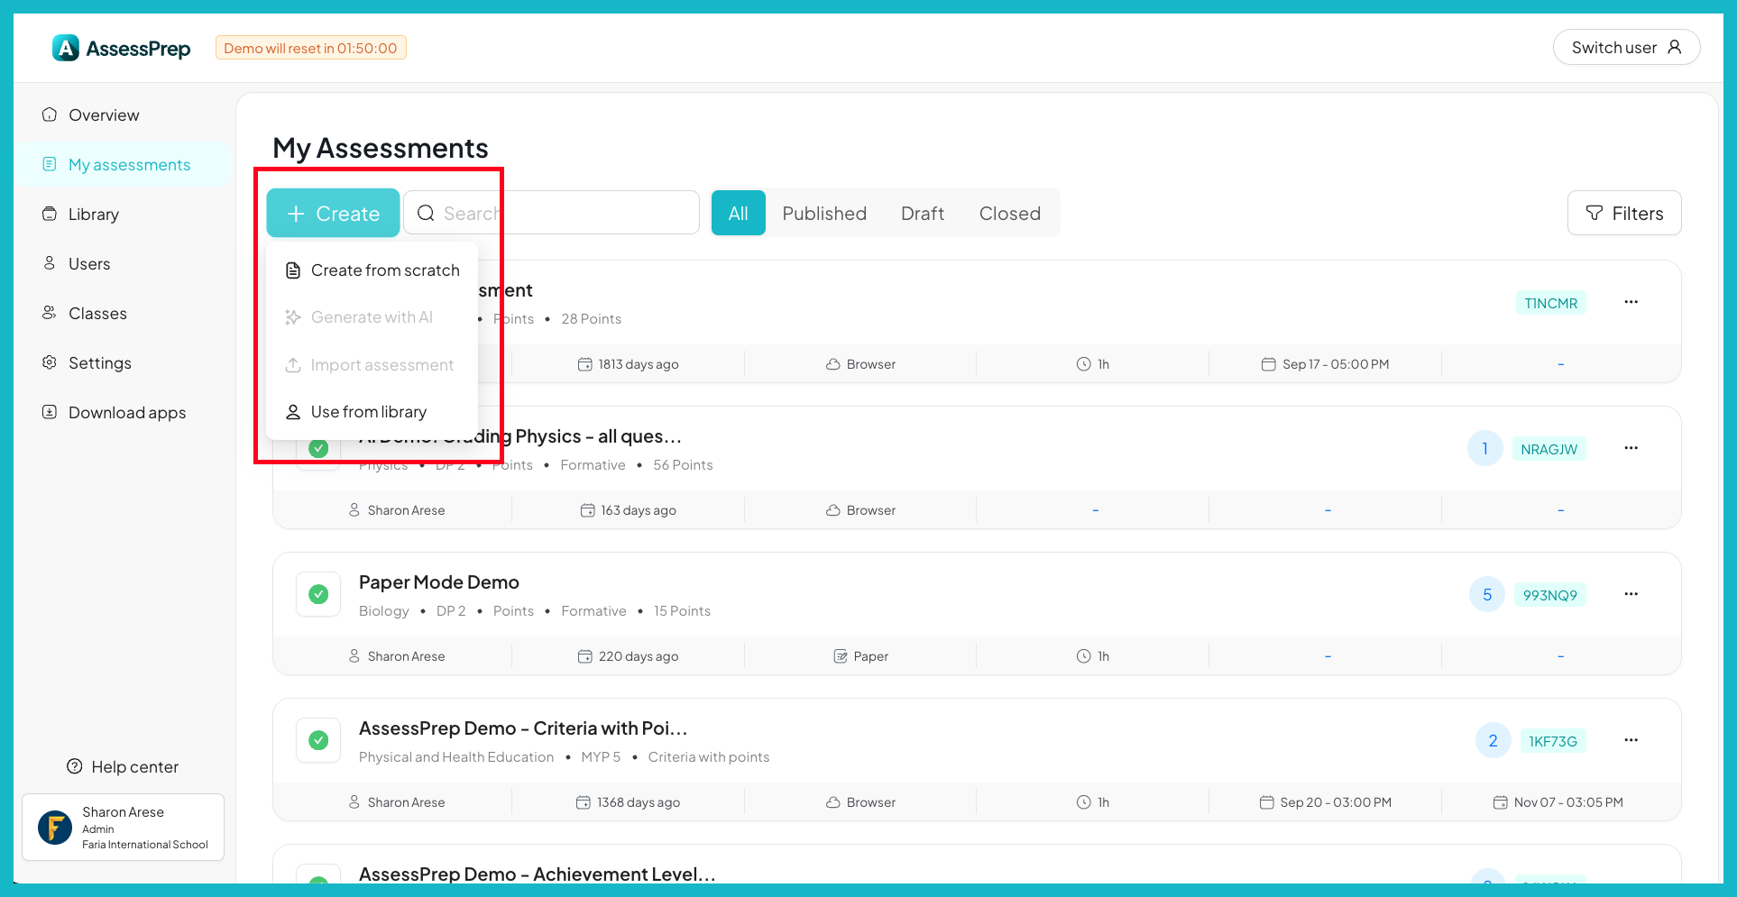
Task: Click the Filters funnel icon
Action: (x=1595, y=213)
